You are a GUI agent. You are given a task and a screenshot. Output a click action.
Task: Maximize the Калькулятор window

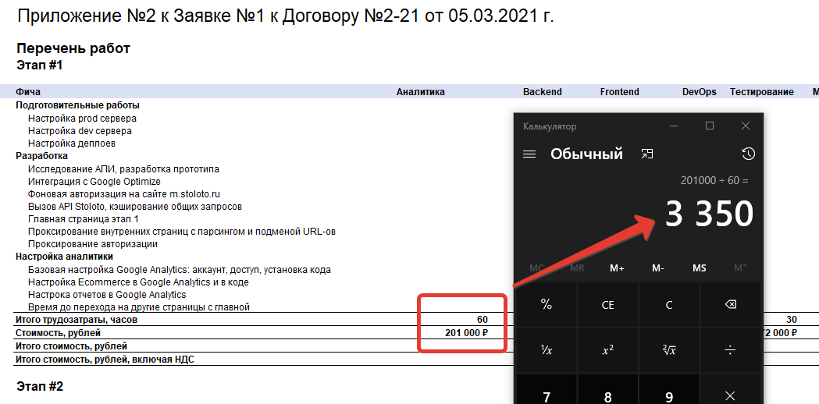click(x=710, y=126)
